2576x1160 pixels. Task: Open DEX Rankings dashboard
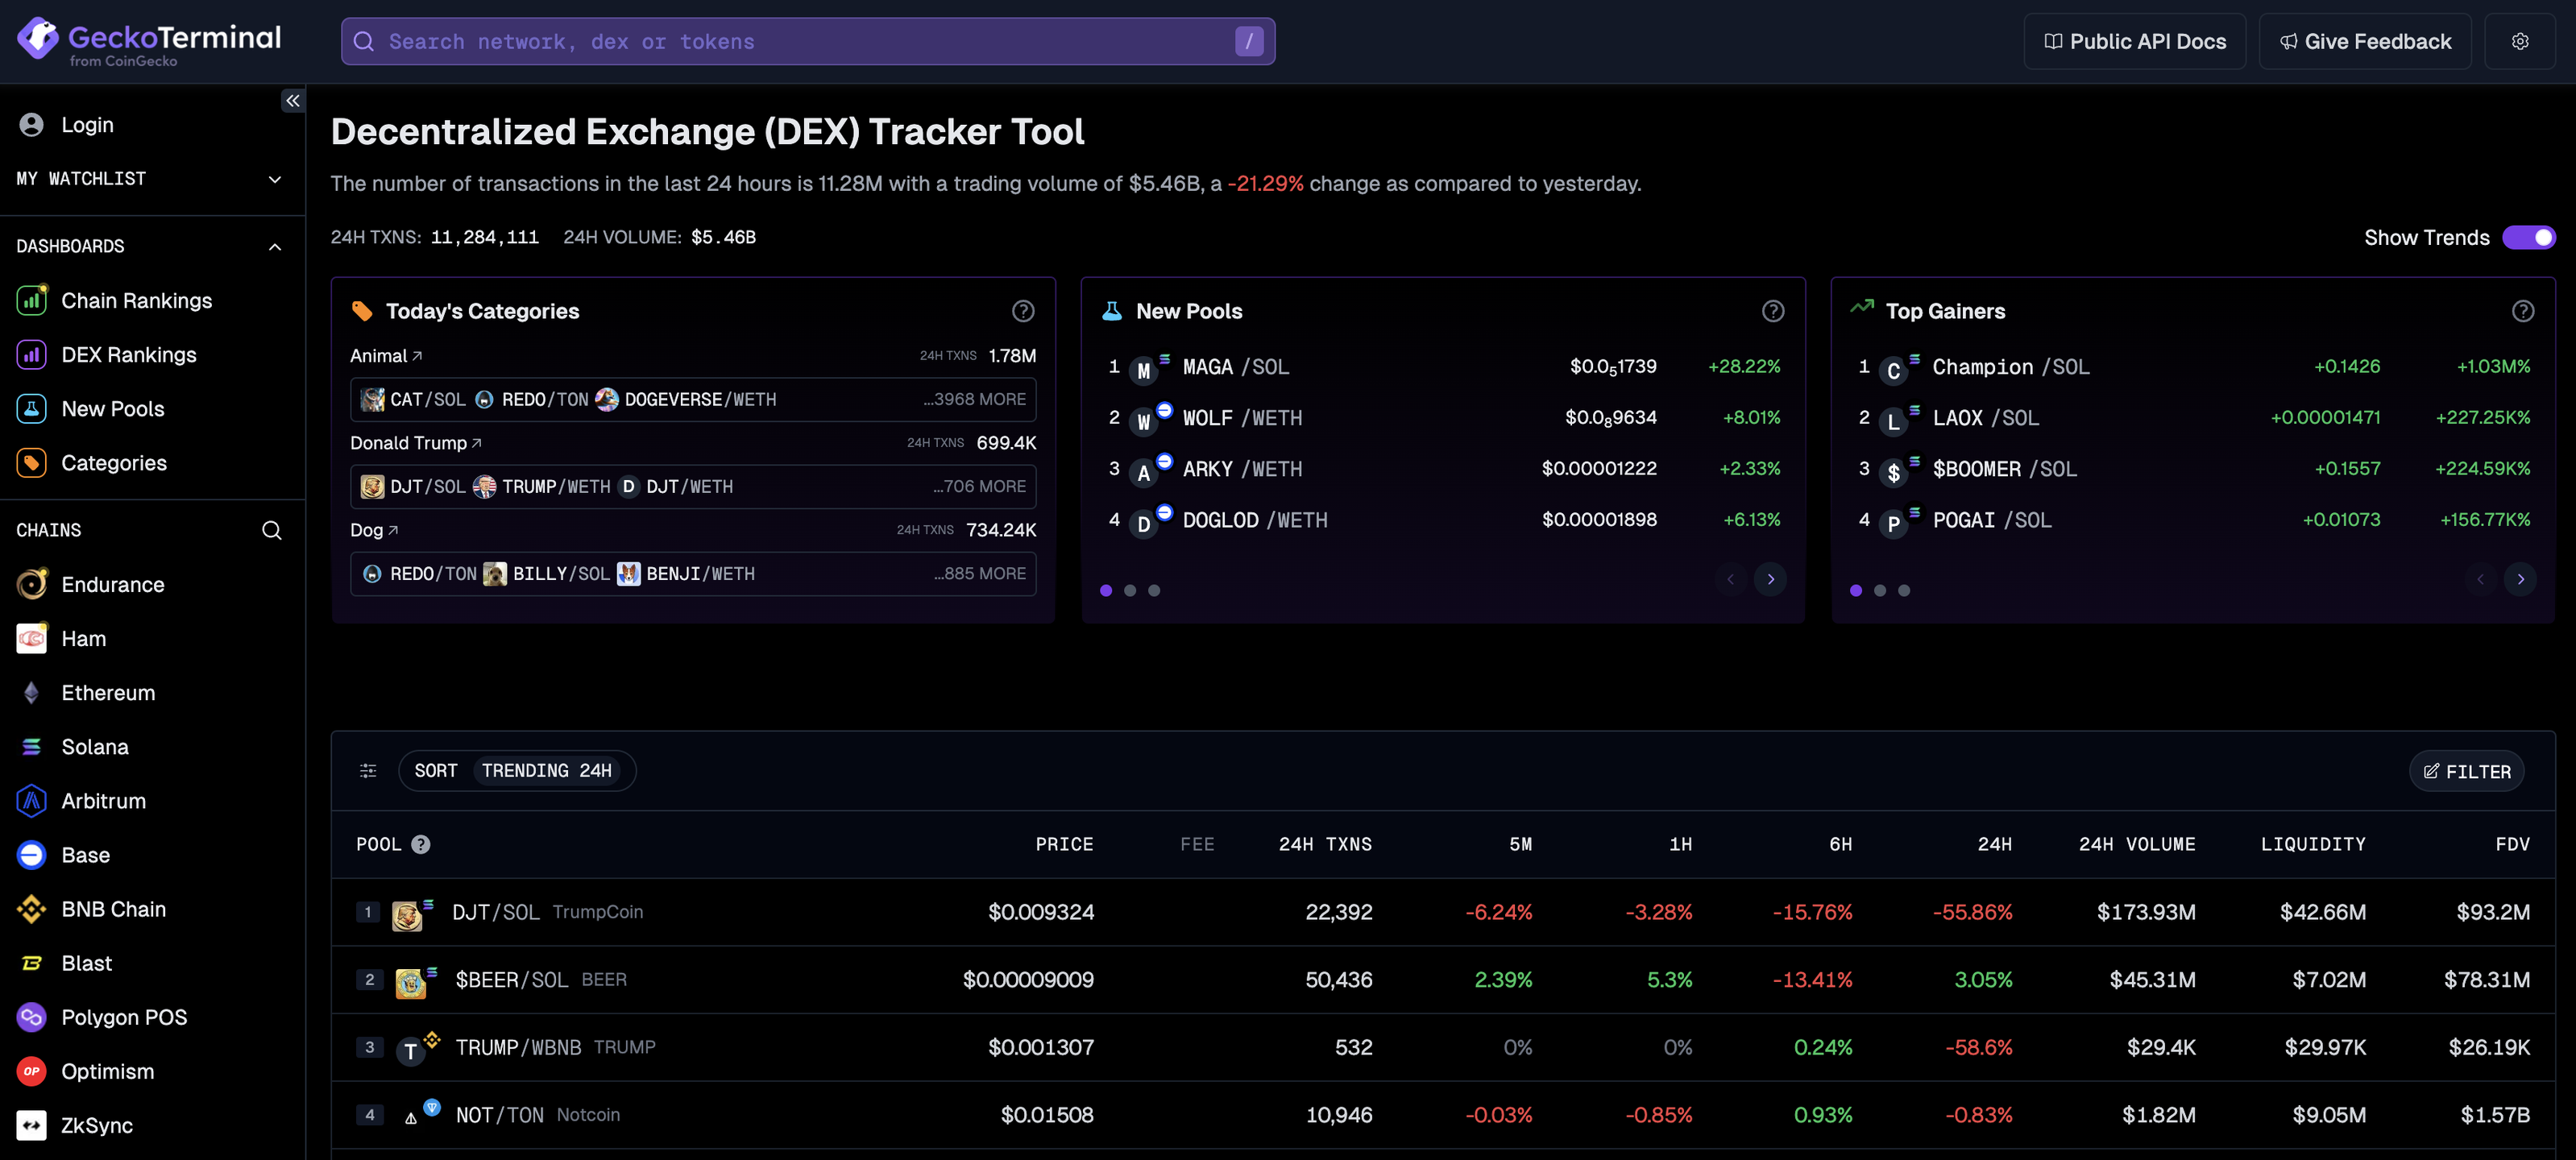point(129,354)
